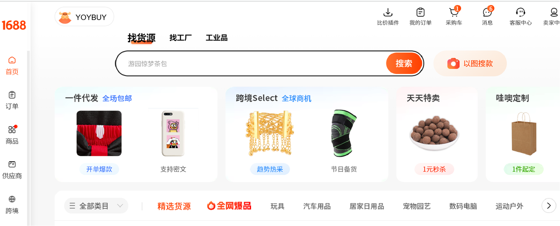Switch to the 工业品 tab
Screen dimensions: 560x226
[x=217, y=38]
